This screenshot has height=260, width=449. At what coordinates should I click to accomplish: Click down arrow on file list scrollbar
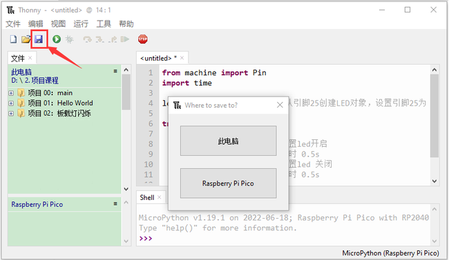pyautogui.click(x=126, y=189)
